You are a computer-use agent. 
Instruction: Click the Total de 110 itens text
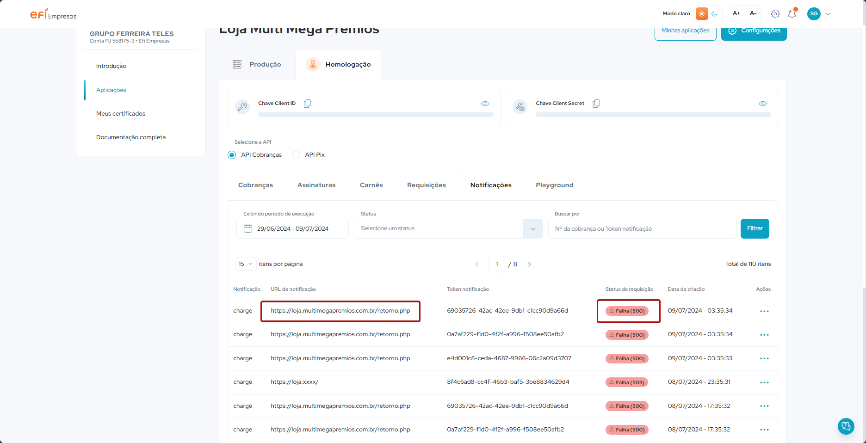click(748, 264)
